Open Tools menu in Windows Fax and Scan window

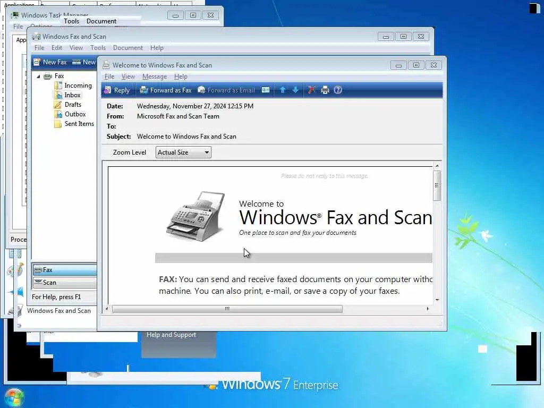pyautogui.click(x=98, y=48)
